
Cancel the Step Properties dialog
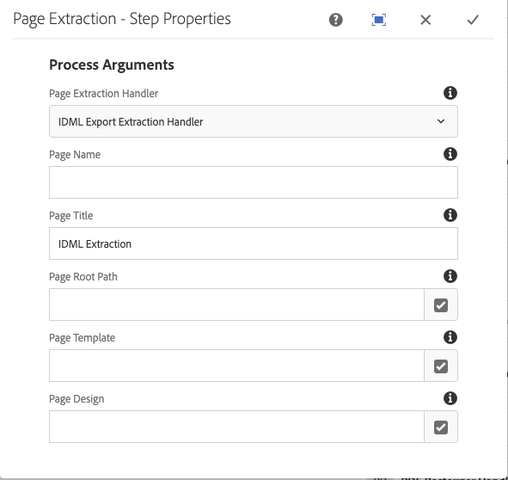click(425, 20)
